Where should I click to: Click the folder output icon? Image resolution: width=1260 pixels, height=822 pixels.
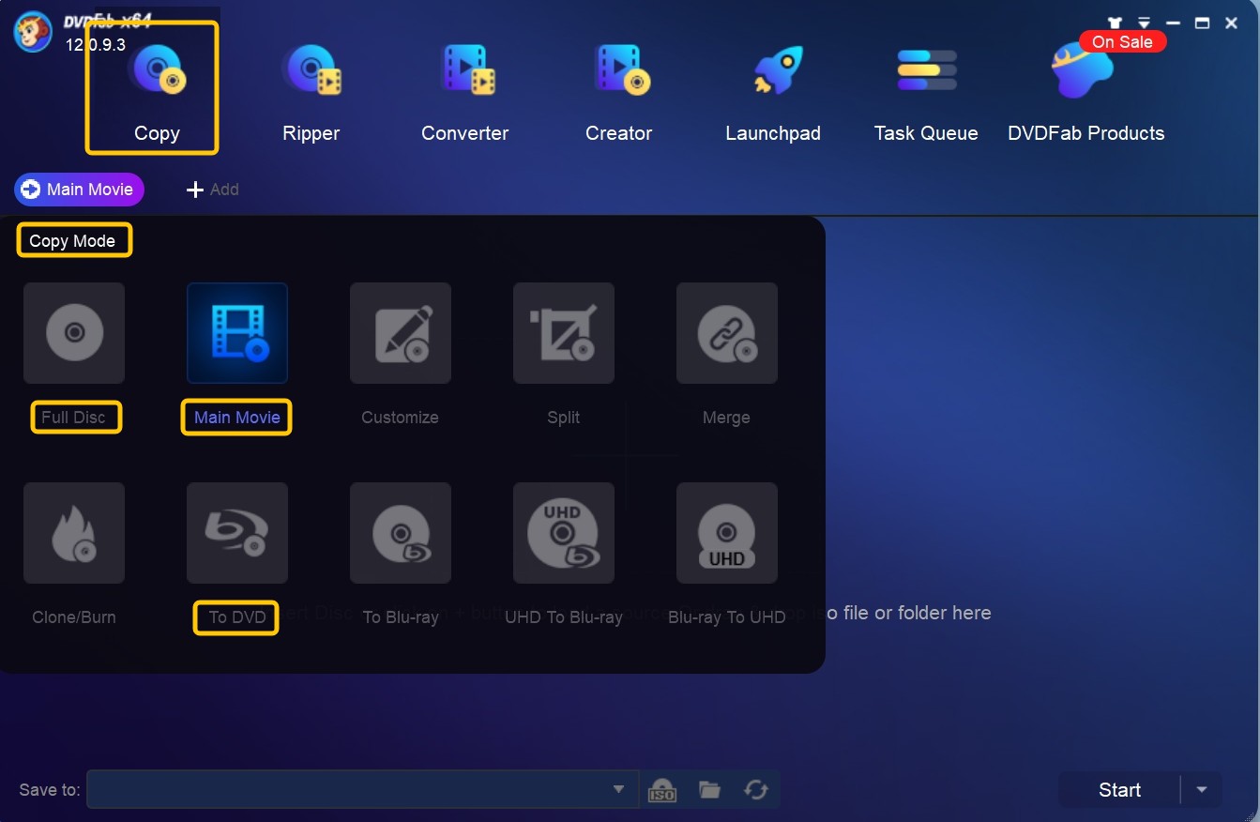tap(709, 790)
